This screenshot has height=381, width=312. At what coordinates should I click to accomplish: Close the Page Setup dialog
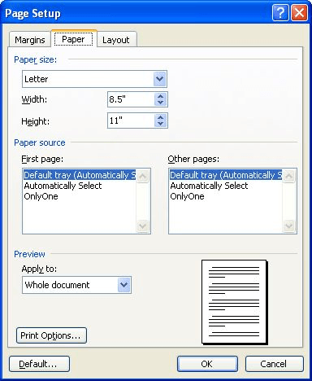click(x=299, y=12)
